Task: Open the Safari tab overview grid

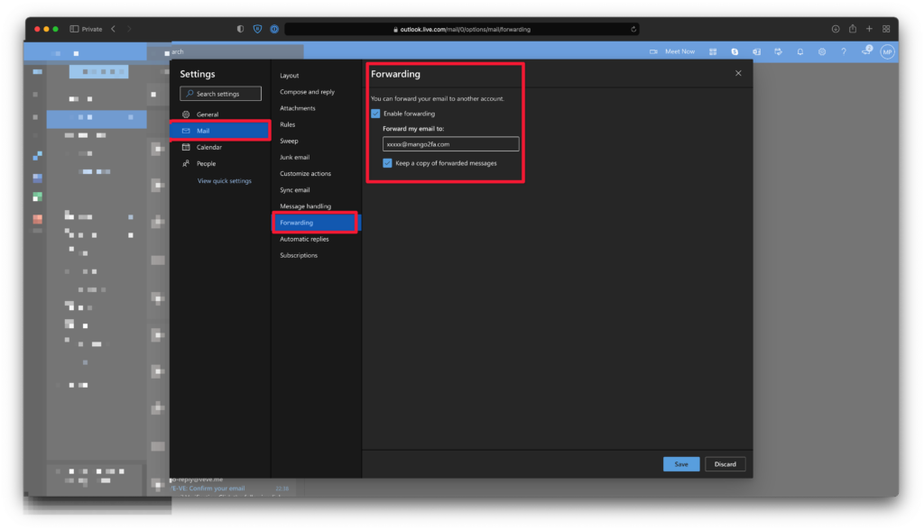Action: click(x=886, y=29)
